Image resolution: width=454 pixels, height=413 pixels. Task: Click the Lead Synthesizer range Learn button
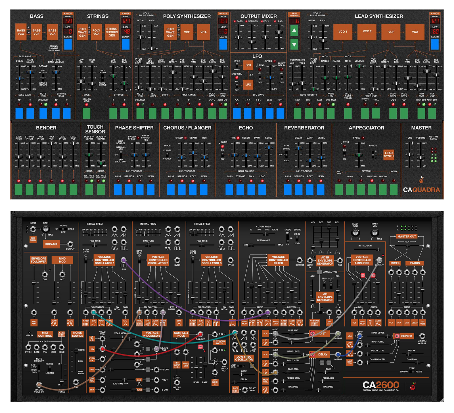pos(434,44)
